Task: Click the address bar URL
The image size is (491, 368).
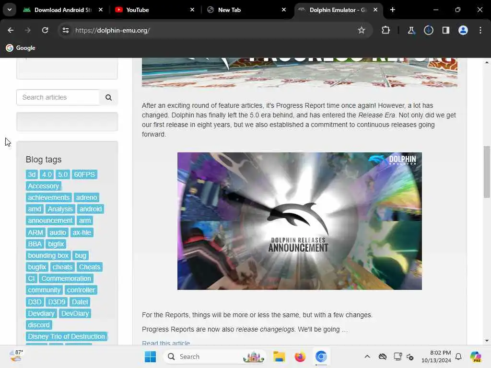Action: pos(112,30)
